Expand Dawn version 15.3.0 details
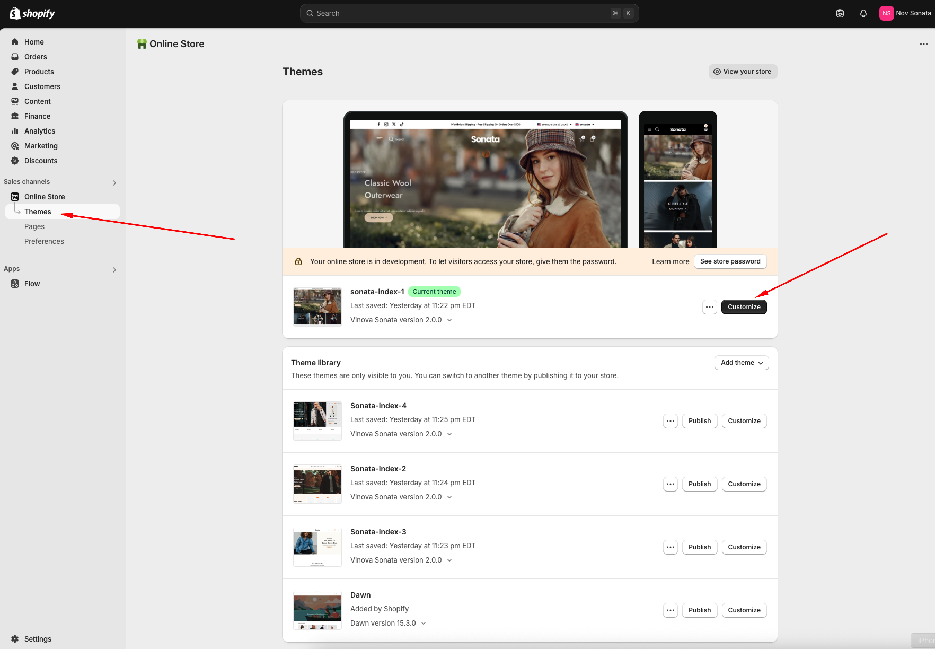Viewport: 935px width, 649px height. tap(424, 624)
